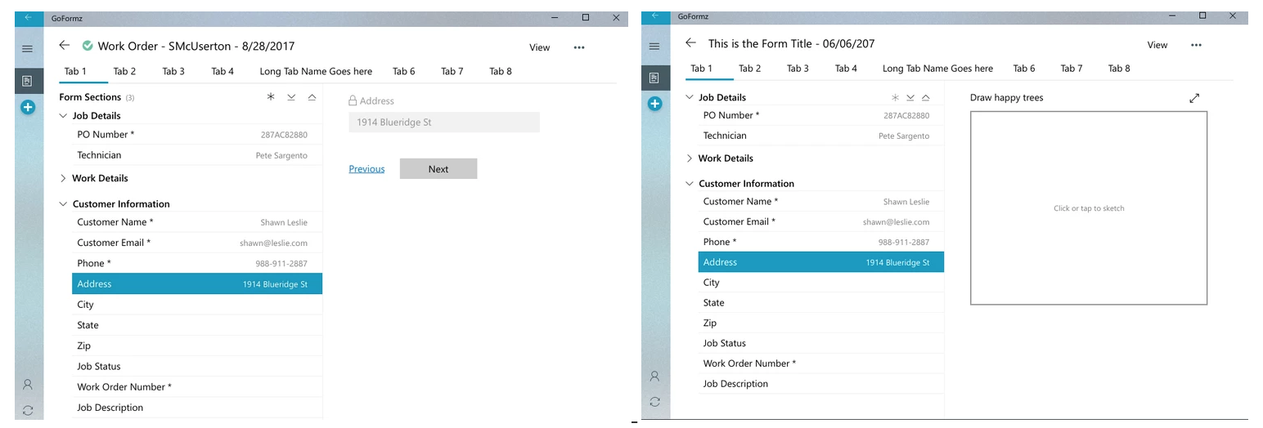
Task: Click forms list icon in left window sidebar
Action: (x=27, y=80)
